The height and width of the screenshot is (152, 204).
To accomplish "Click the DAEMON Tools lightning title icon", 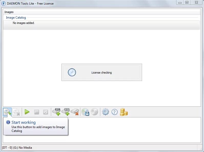I will 4,4.
